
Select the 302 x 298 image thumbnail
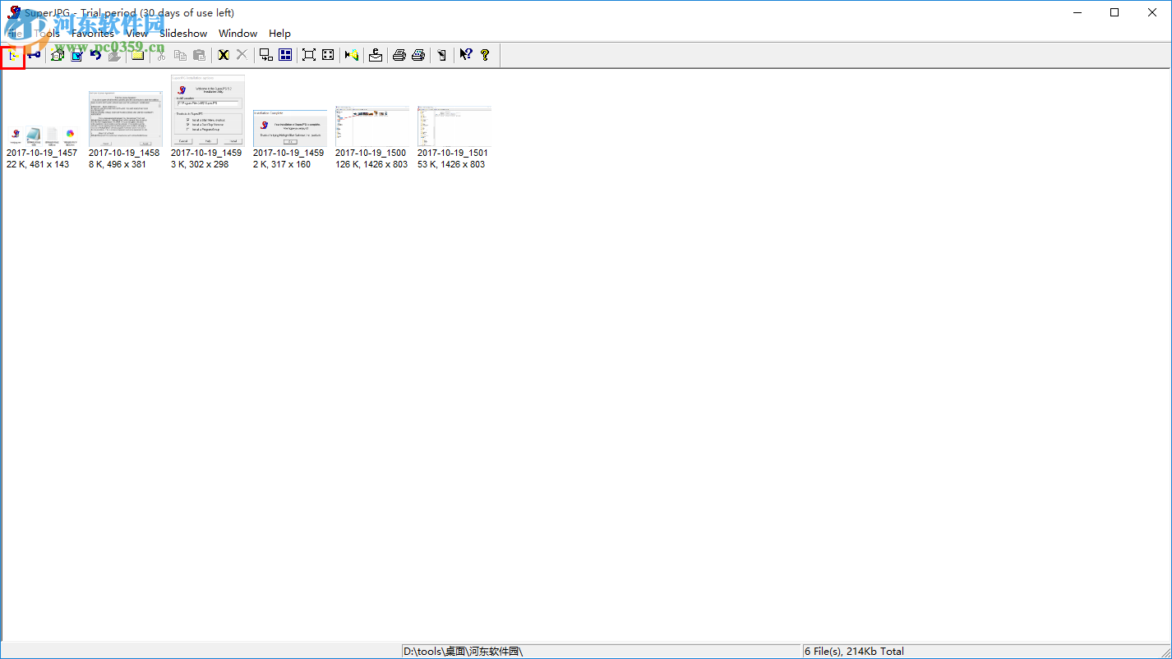point(207,111)
